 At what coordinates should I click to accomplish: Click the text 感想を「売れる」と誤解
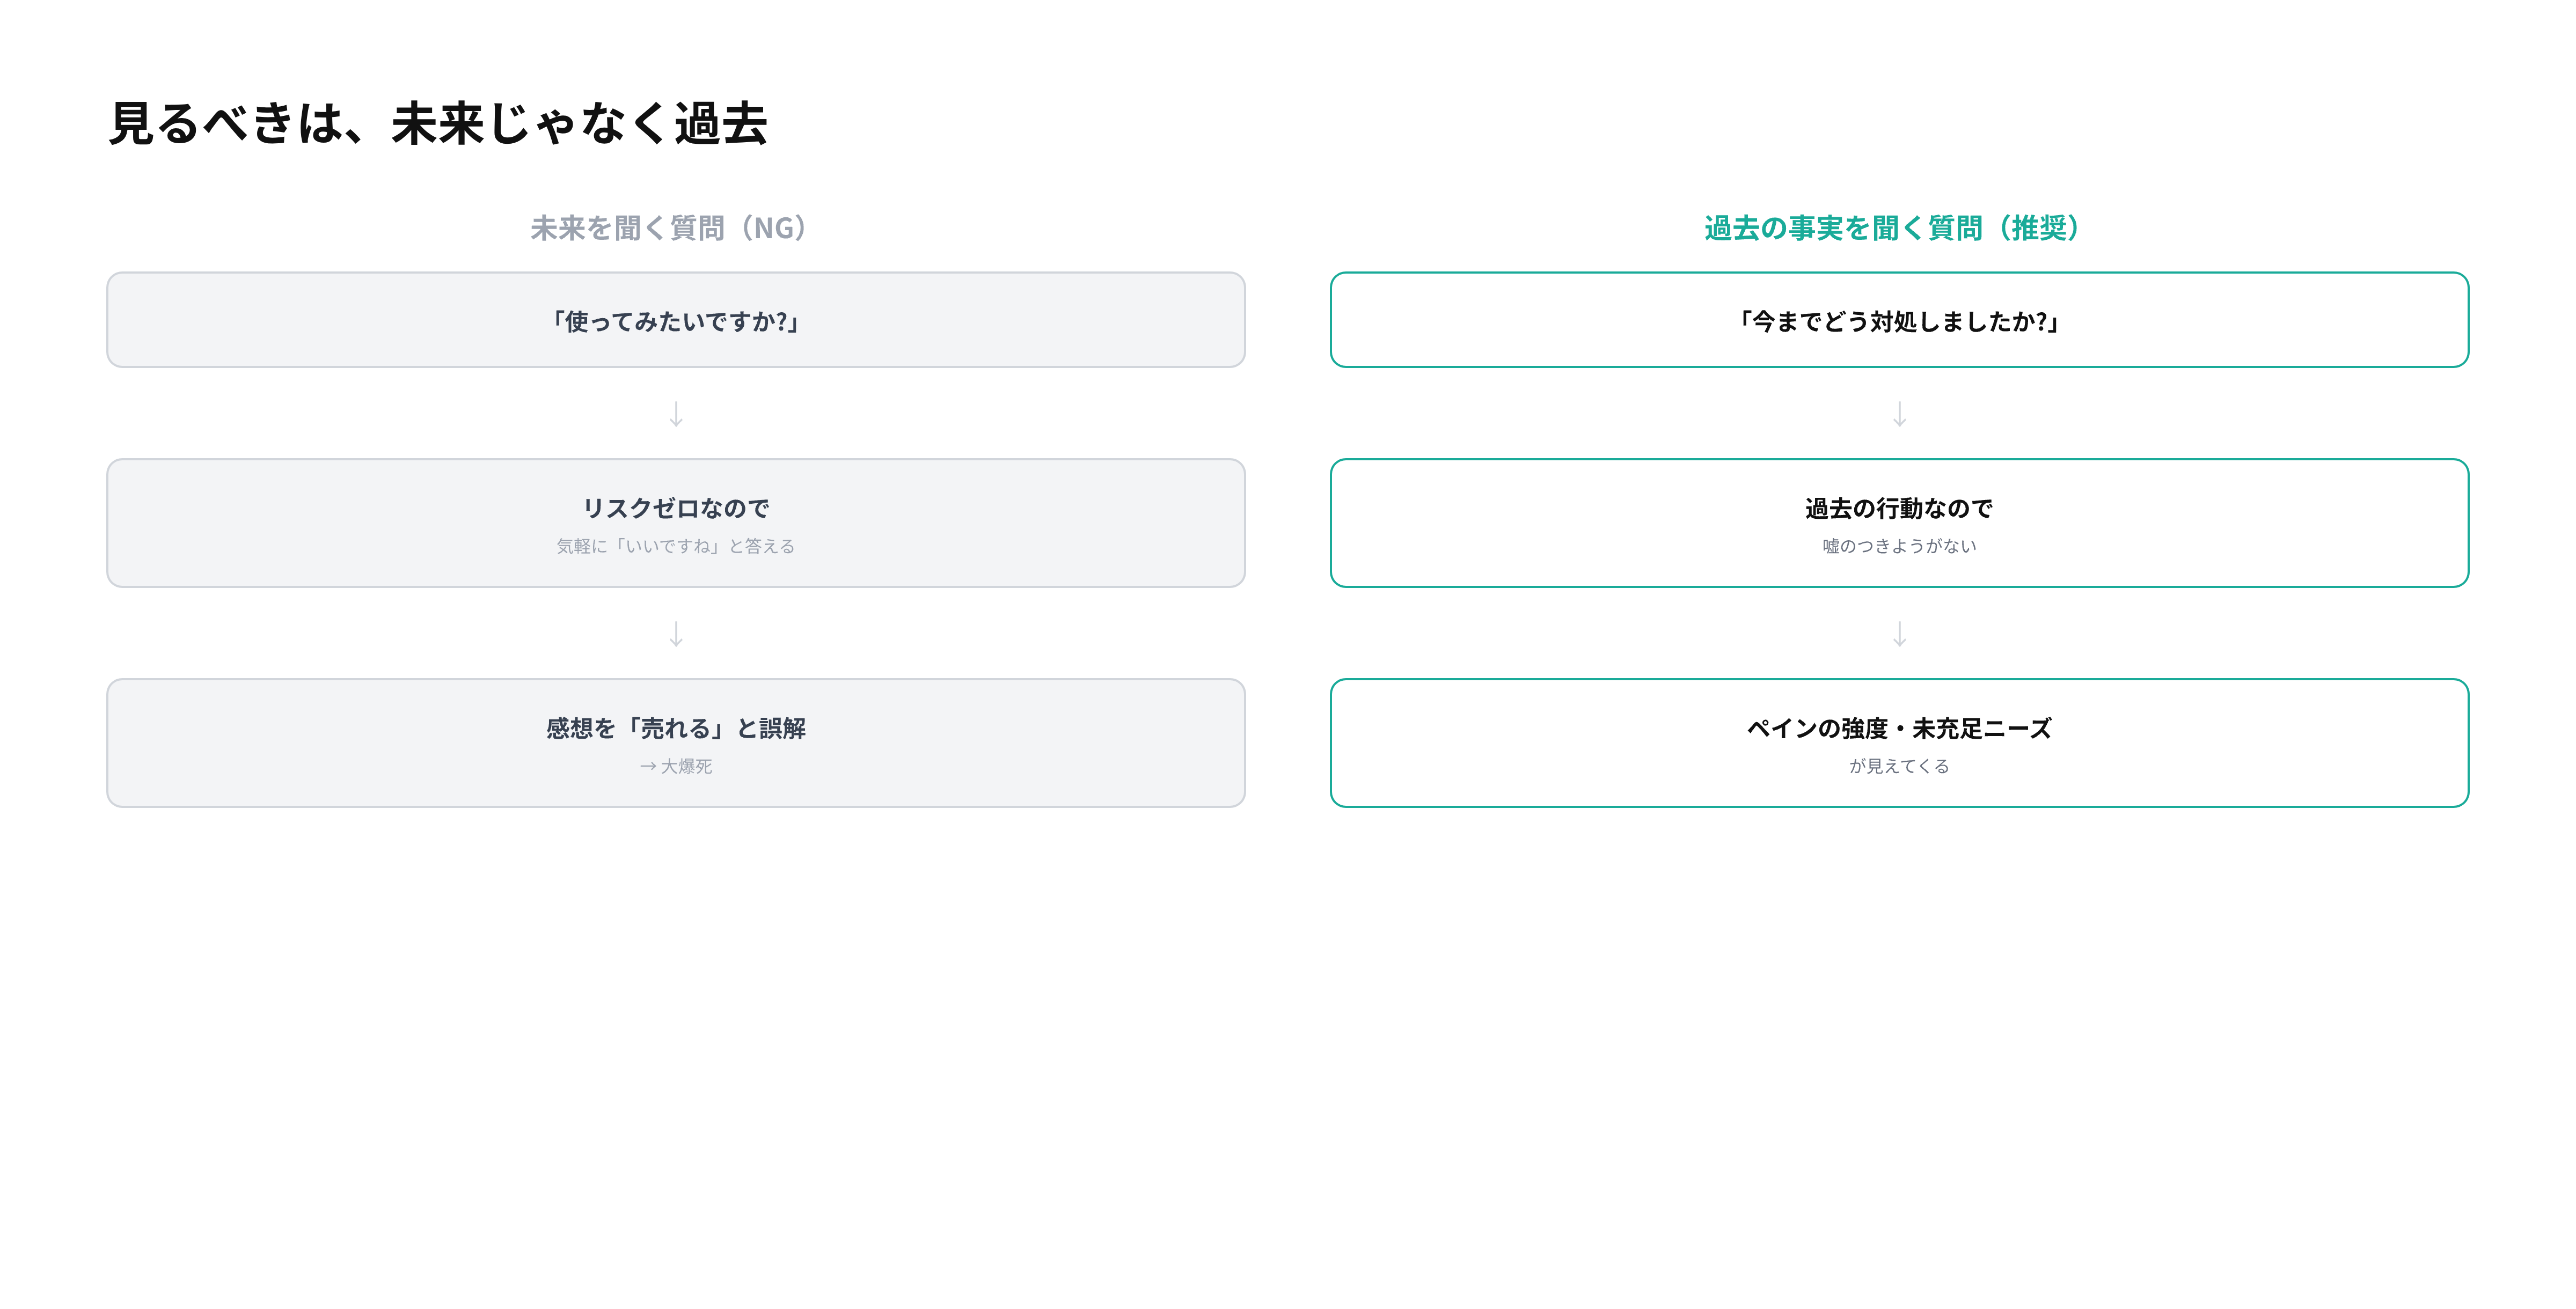click(676, 728)
